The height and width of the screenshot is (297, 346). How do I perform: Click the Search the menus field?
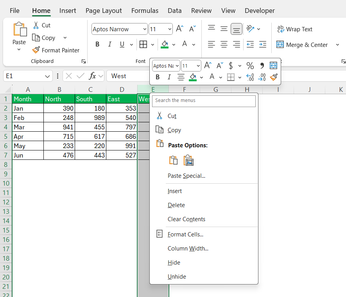point(204,100)
